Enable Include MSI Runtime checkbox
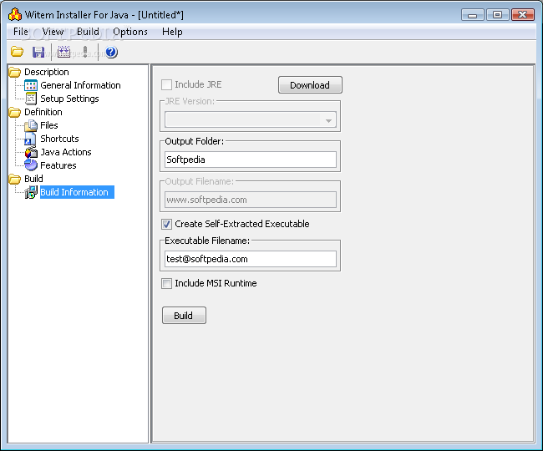 click(166, 283)
